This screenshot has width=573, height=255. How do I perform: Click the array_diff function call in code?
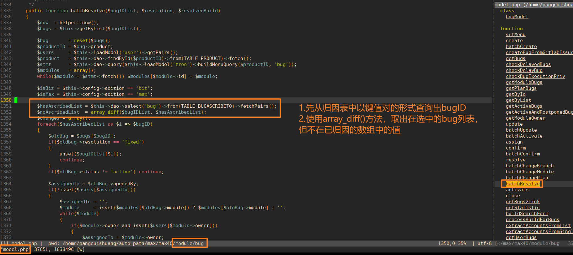point(105,112)
